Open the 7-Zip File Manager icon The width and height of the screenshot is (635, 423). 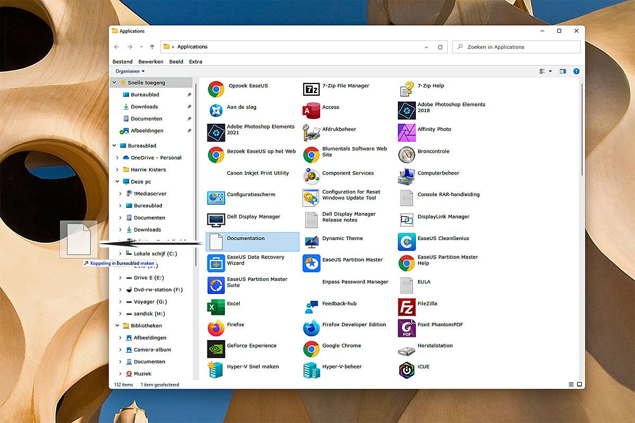pos(311,89)
